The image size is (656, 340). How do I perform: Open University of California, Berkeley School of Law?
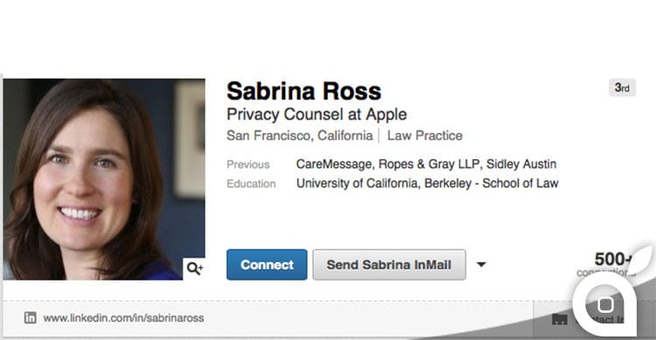point(427,184)
